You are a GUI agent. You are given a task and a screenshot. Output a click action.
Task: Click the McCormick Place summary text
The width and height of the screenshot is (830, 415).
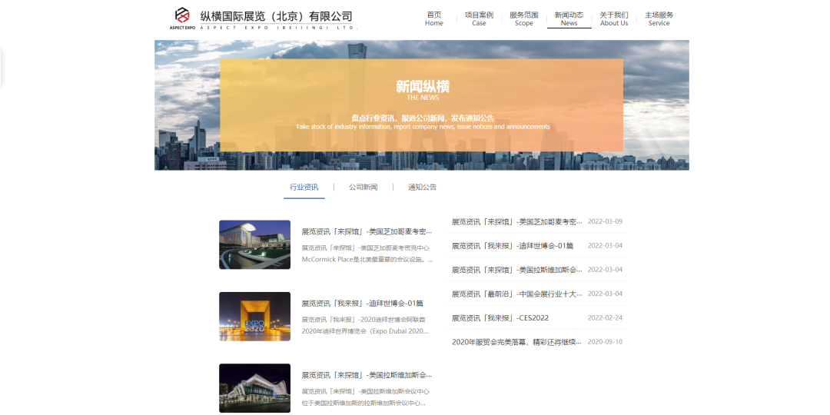[367, 254]
